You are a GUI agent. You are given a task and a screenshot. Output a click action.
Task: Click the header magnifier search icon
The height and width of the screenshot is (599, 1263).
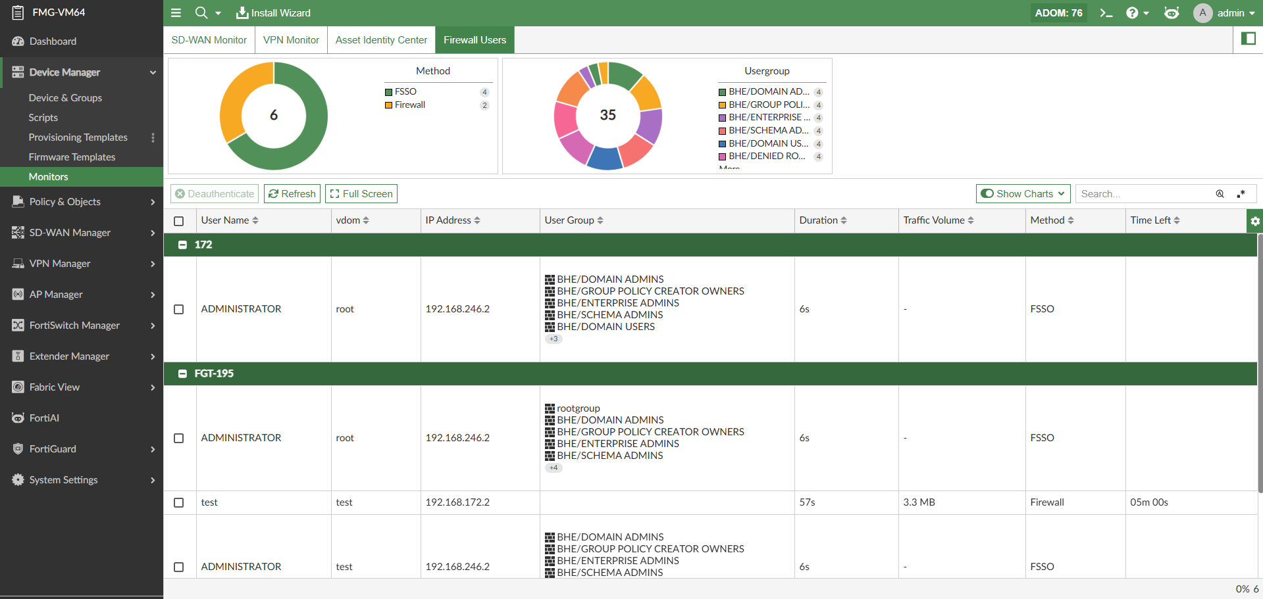click(x=201, y=13)
